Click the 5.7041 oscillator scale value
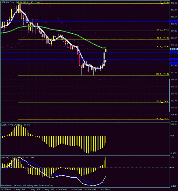This screenshot has height=191, width=178. [174, 124]
